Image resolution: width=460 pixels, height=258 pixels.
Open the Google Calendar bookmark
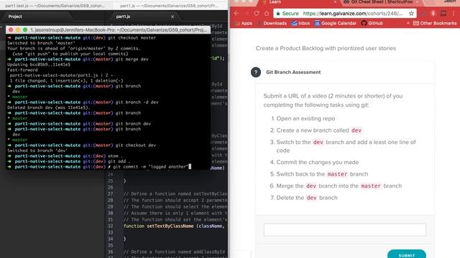336,23
